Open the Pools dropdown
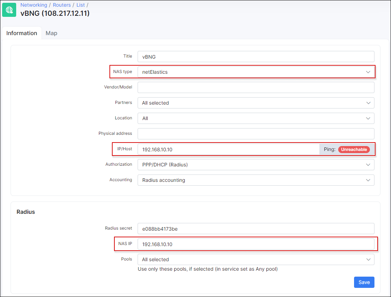 point(256,259)
